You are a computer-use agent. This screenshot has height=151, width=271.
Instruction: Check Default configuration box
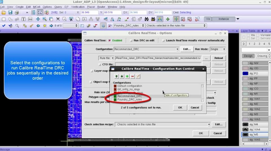click(x=115, y=86)
